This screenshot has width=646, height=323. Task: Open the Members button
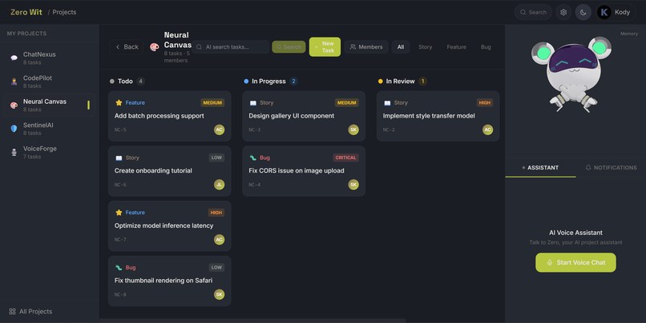pos(366,47)
